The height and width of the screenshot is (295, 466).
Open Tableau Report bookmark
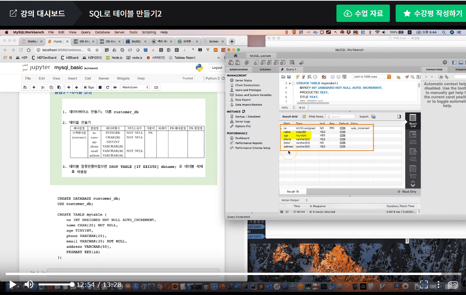(183, 58)
